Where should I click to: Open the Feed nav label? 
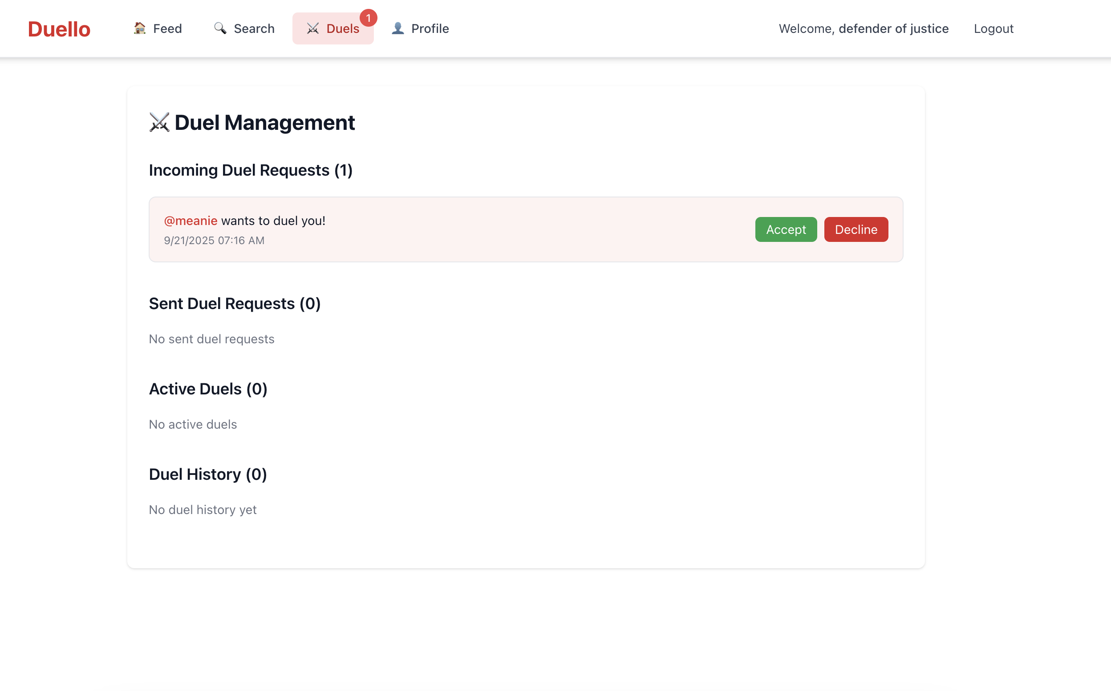click(x=167, y=28)
